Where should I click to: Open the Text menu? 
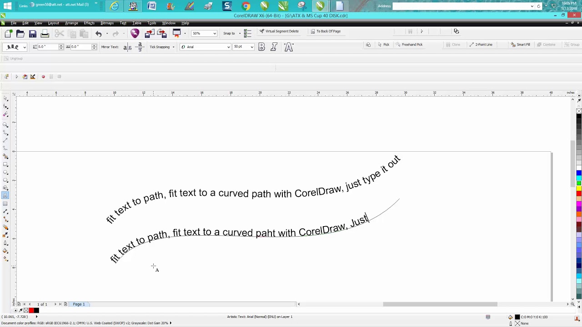click(123, 23)
